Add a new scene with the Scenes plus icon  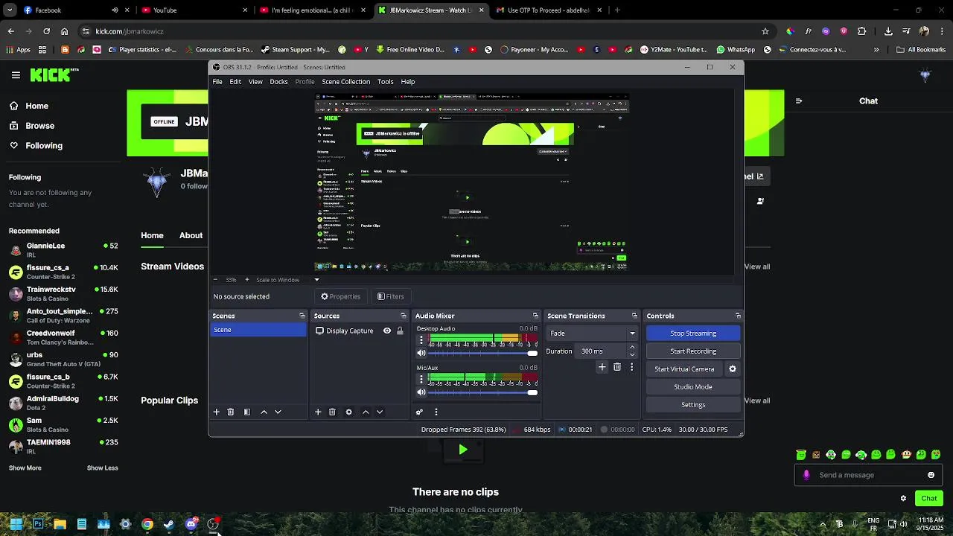[x=217, y=412]
